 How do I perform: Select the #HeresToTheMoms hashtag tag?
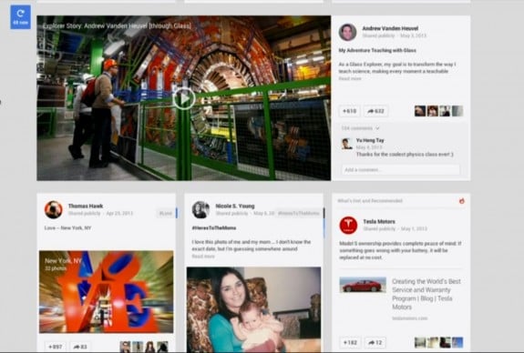pyautogui.click(x=298, y=213)
